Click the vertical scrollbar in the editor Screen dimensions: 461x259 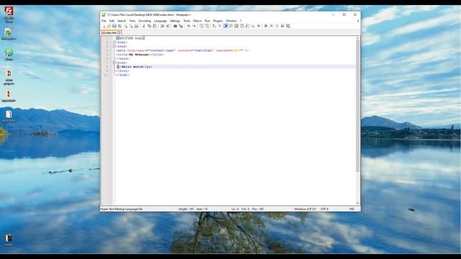click(x=357, y=106)
